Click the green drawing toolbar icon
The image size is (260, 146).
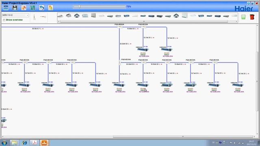[32, 8]
